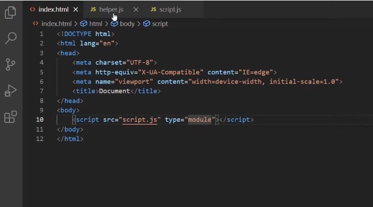Click the "UTF-8" charset value
This screenshot has width=373, height=207.
click(x=140, y=63)
